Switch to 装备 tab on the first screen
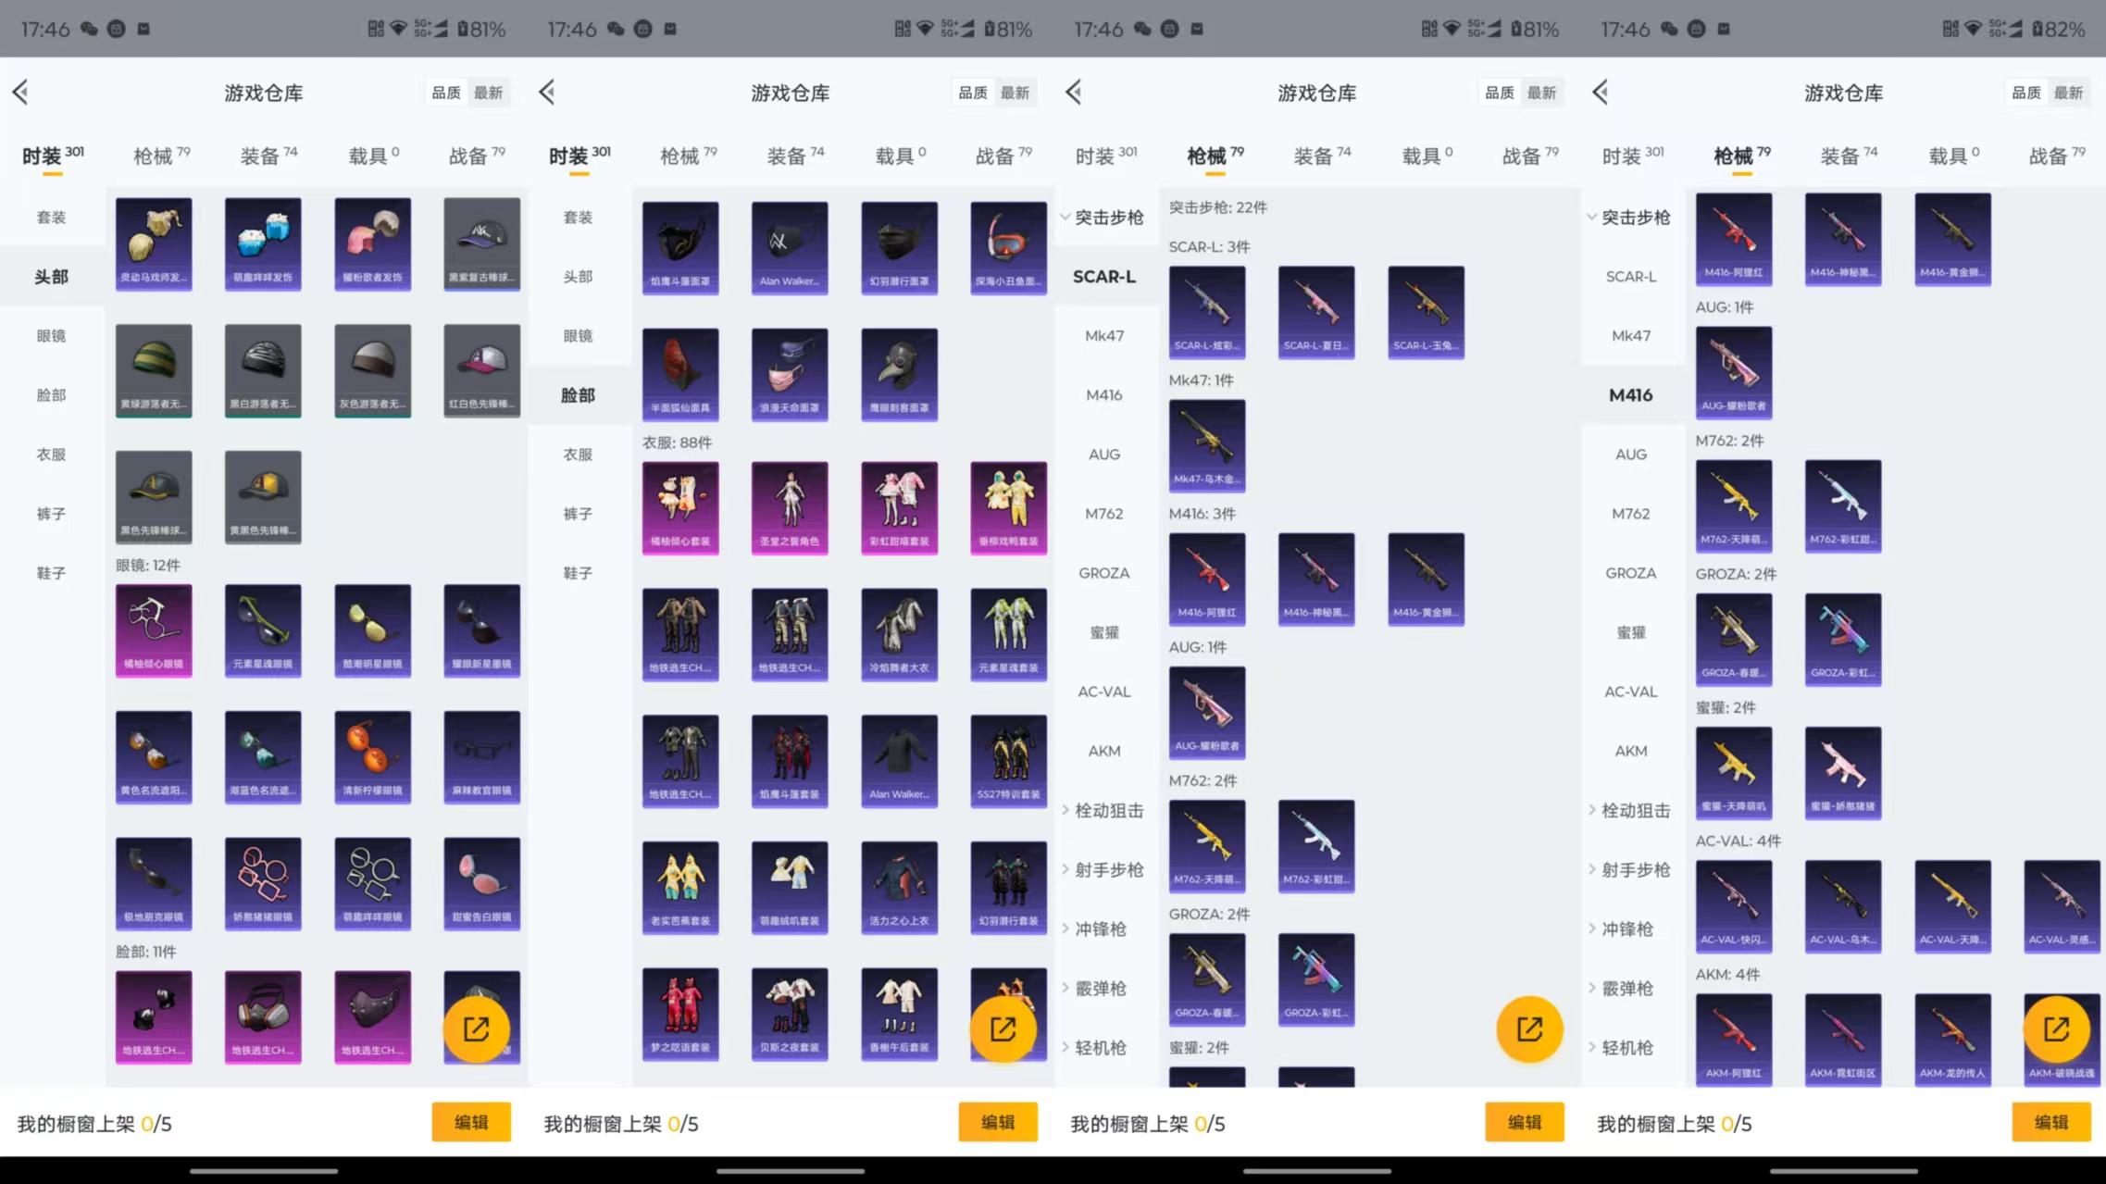 point(268,156)
